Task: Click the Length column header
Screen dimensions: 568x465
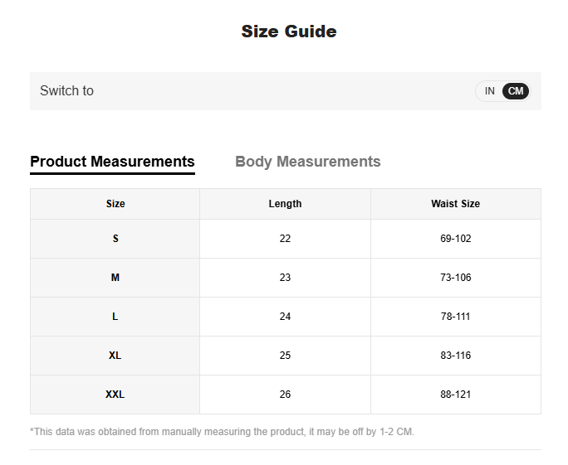Action: tap(285, 204)
